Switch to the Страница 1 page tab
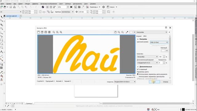Screen dimensions: 197x111 29,103
